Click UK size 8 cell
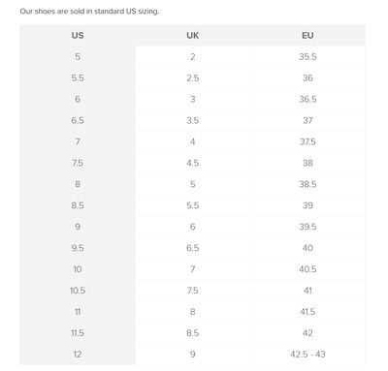 click(x=193, y=312)
